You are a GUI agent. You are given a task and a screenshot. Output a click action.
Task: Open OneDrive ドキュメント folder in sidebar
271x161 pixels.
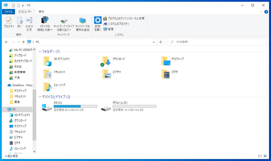click(x=18, y=96)
